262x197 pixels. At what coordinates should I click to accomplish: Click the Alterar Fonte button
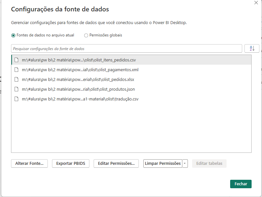click(x=29, y=164)
